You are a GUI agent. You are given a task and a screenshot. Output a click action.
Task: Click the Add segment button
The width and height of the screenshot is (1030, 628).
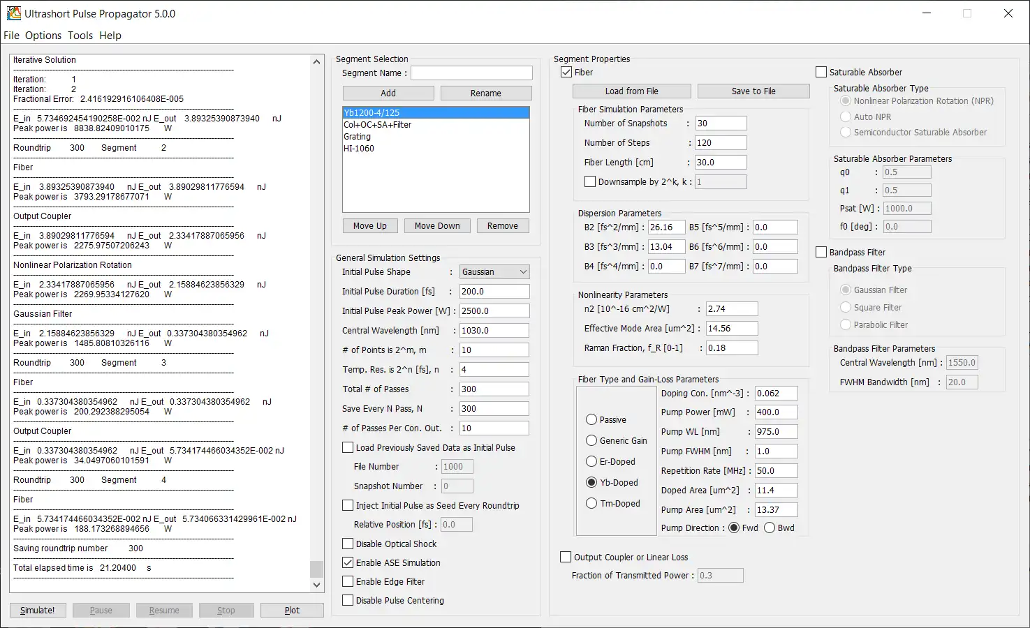pos(388,94)
